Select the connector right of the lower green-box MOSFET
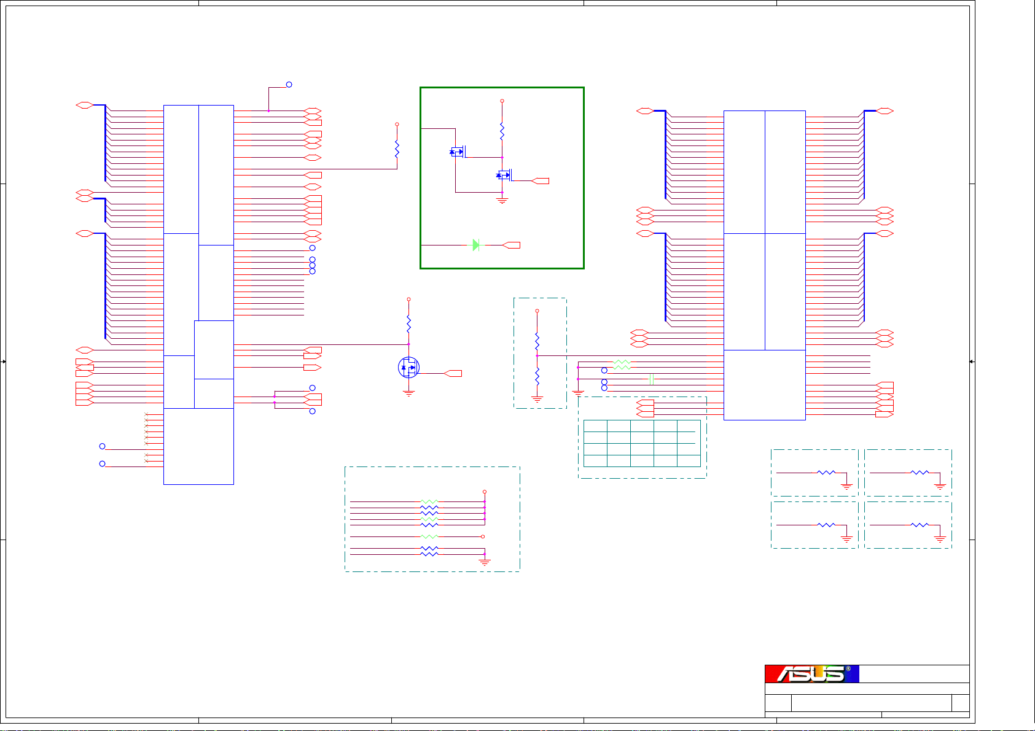Screen dimensions: 1035x731 (x=541, y=180)
